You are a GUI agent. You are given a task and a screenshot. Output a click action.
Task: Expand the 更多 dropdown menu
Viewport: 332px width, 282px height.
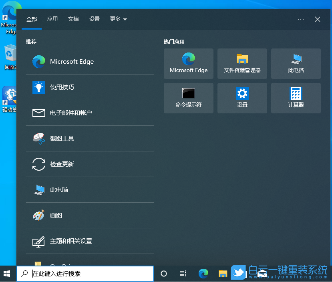(x=118, y=19)
